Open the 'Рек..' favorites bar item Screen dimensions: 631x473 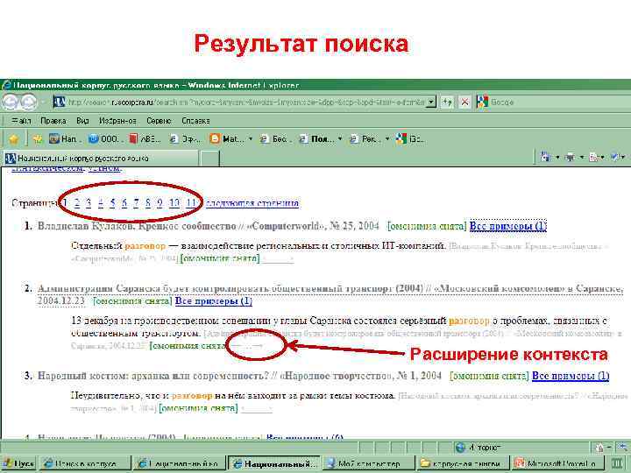click(x=365, y=138)
